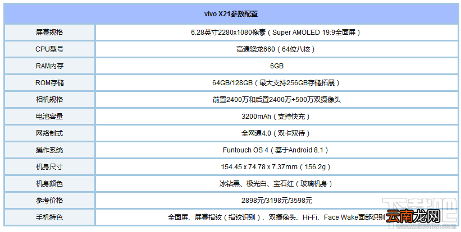Click the value '高通骁龙660（64位八核）'
461x232 pixels.
tap(277, 49)
